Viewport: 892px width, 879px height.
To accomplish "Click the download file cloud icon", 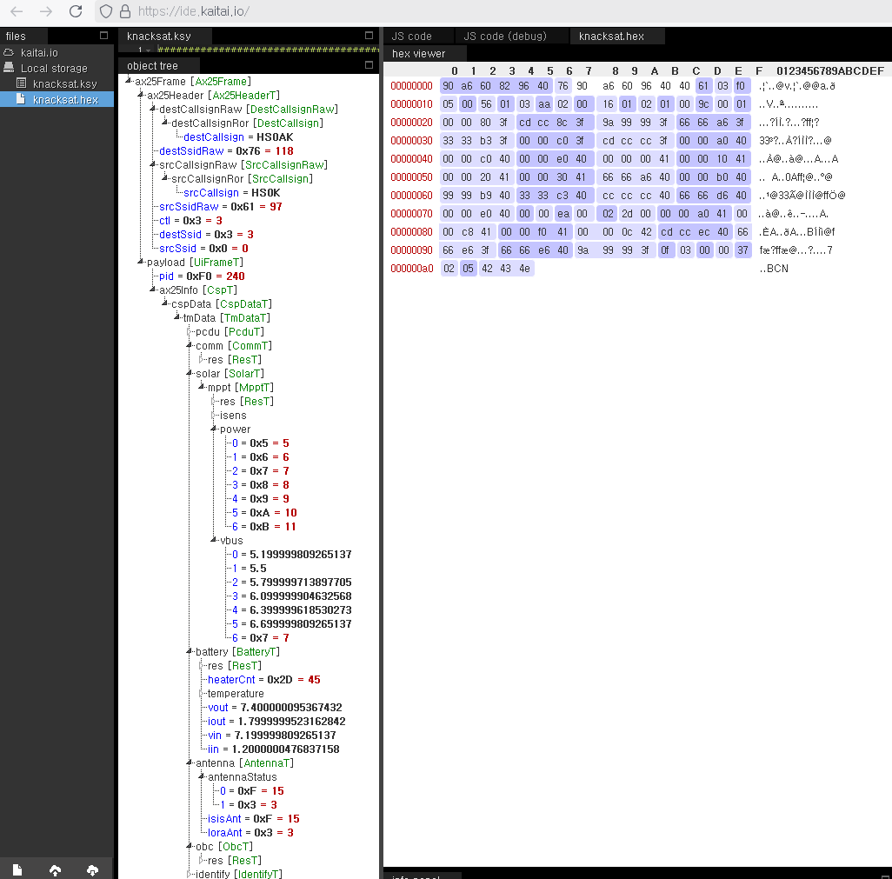I will coord(93,869).
